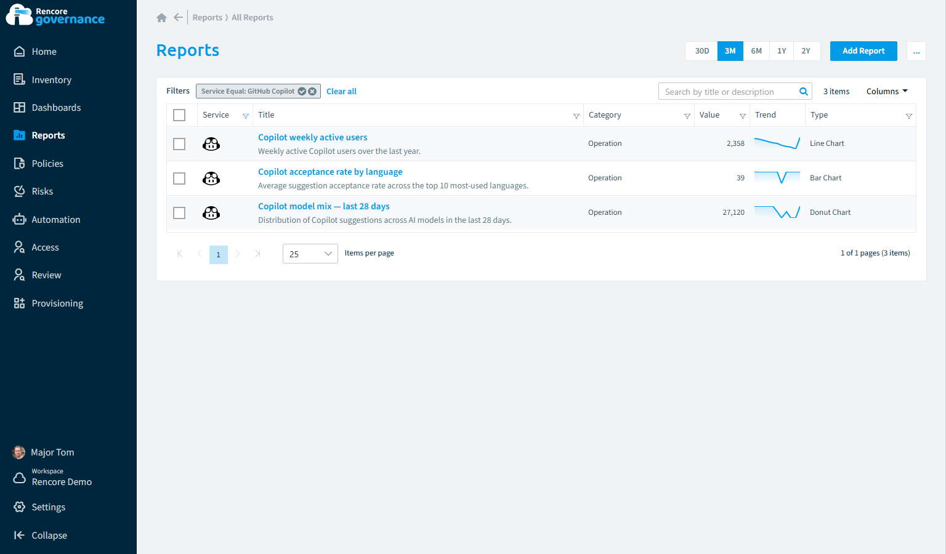
Task: Click GitHub Copilot icon for acceptance rate row
Action: 211,179
